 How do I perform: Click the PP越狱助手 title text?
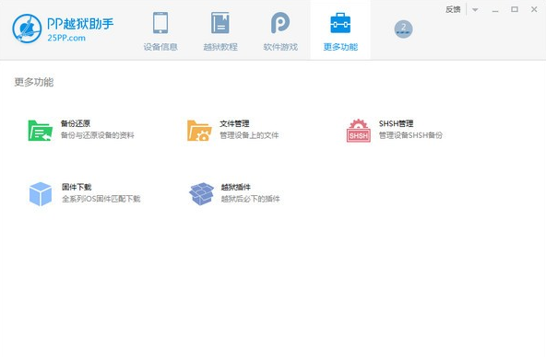pyautogui.click(x=80, y=24)
